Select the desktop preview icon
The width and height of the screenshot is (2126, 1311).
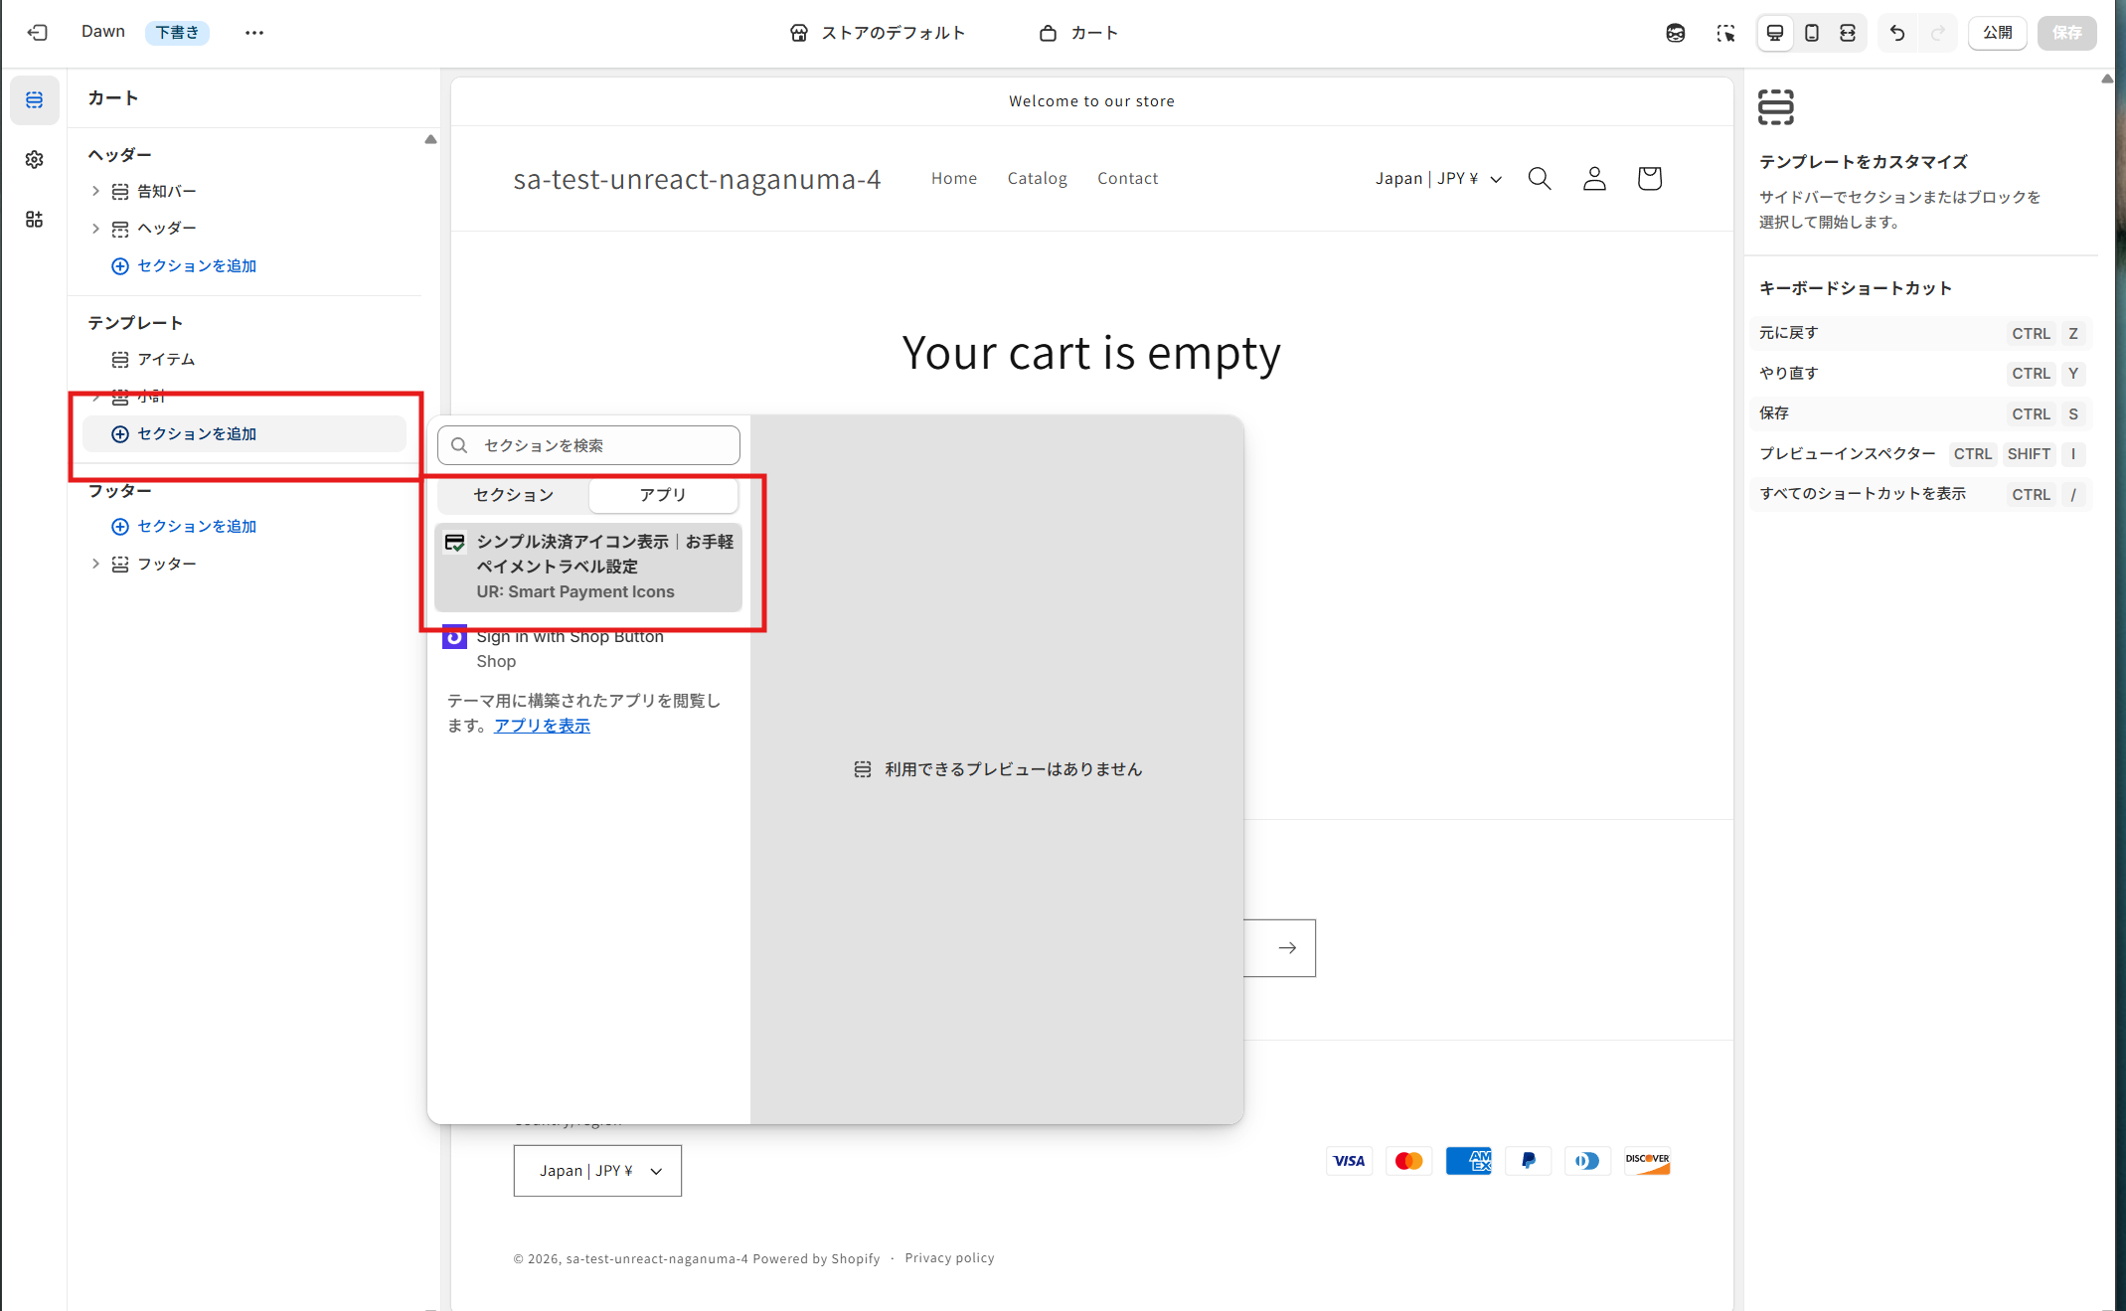tap(1775, 33)
